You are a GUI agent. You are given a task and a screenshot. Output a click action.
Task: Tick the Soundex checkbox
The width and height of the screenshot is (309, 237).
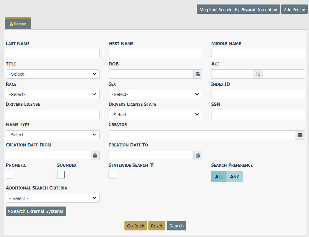[61, 175]
